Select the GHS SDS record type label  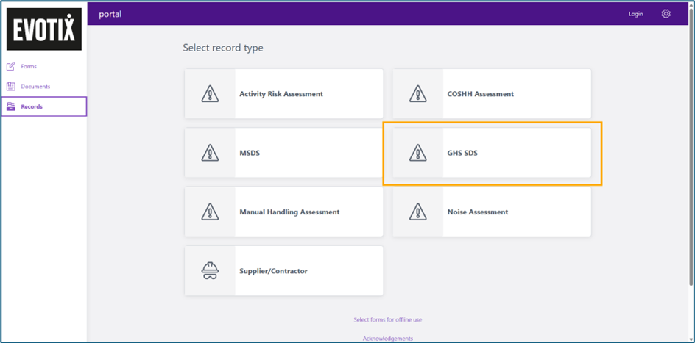point(462,153)
